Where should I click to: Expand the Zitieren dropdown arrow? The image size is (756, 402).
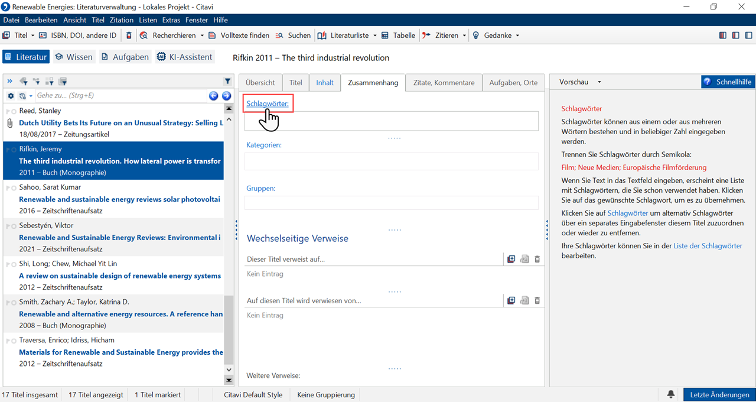464,35
